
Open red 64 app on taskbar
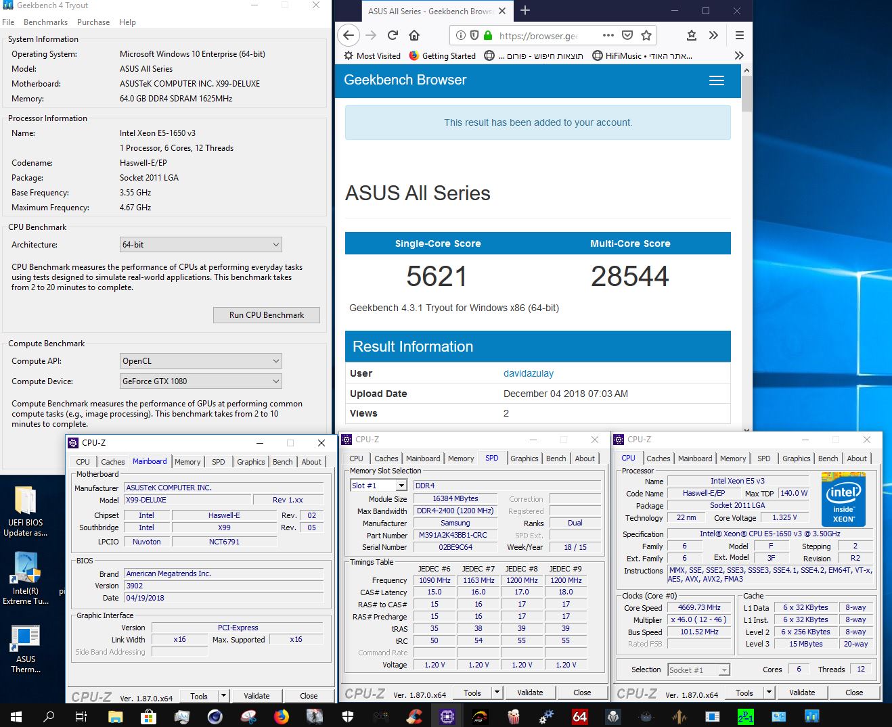(x=580, y=716)
